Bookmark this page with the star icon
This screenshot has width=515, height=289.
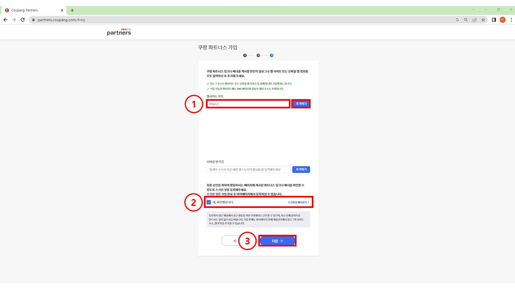[x=483, y=20]
